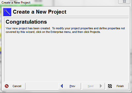Click the 'Your new project has been created' sentence
The height and width of the screenshot is (93, 132).
28,28
